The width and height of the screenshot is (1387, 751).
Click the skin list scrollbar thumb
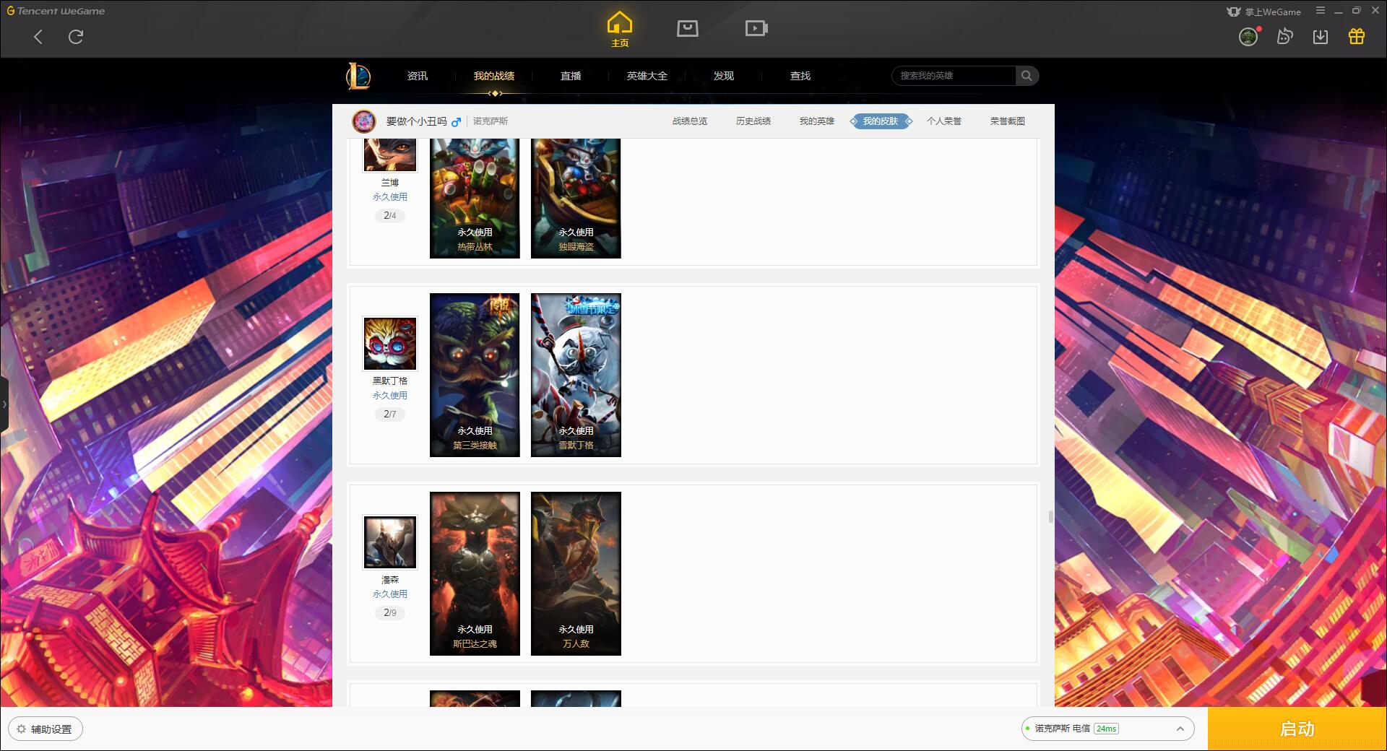1050,516
